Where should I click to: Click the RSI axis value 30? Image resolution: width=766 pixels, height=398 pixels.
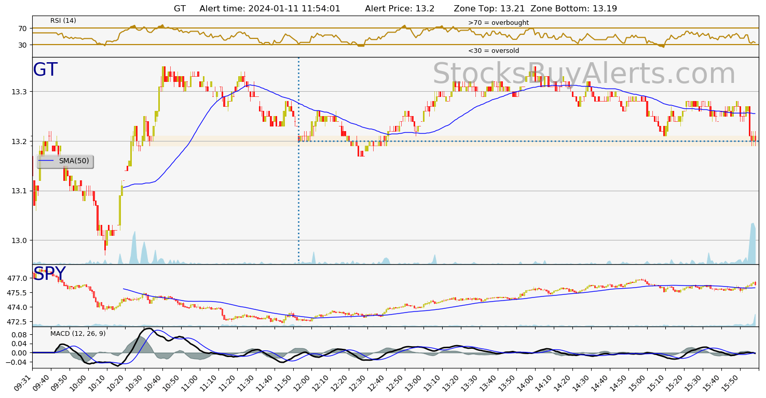tap(22, 45)
